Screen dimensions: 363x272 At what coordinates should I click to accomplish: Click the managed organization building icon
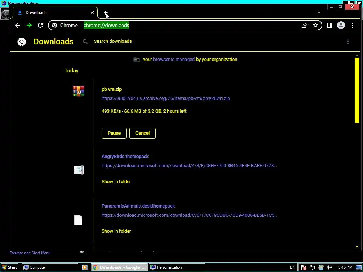click(x=136, y=59)
